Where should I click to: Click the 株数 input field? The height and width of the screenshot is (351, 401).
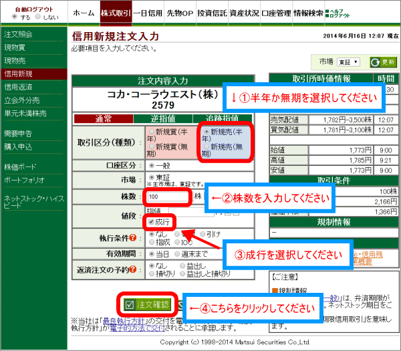pyautogui.click(x=168, y=197)
